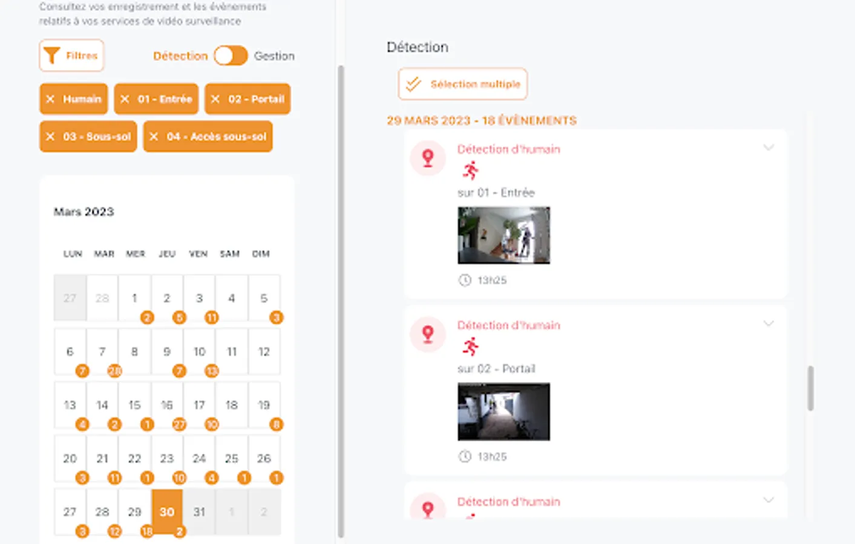The image size is (855, 544).
Task: Click Détection d'humain title of Portail event
Action: [509, 325]
